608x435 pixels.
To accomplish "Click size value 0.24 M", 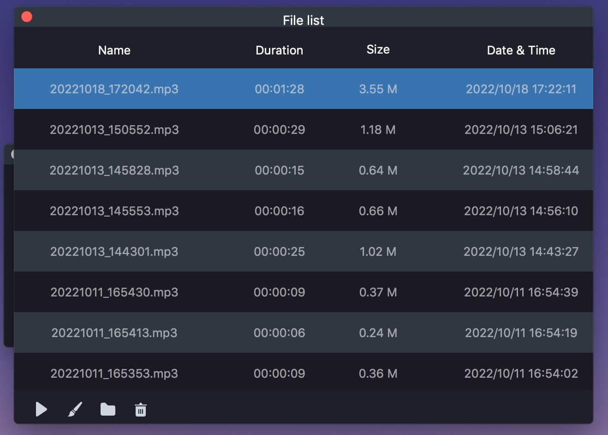I will 378,332.
